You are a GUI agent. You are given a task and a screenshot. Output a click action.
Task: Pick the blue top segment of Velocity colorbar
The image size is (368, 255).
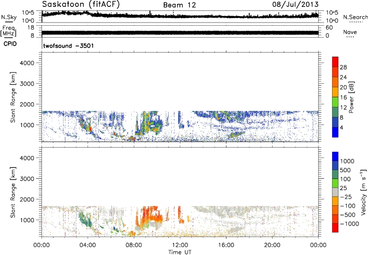pyautogui.click(x=335, y=156)
